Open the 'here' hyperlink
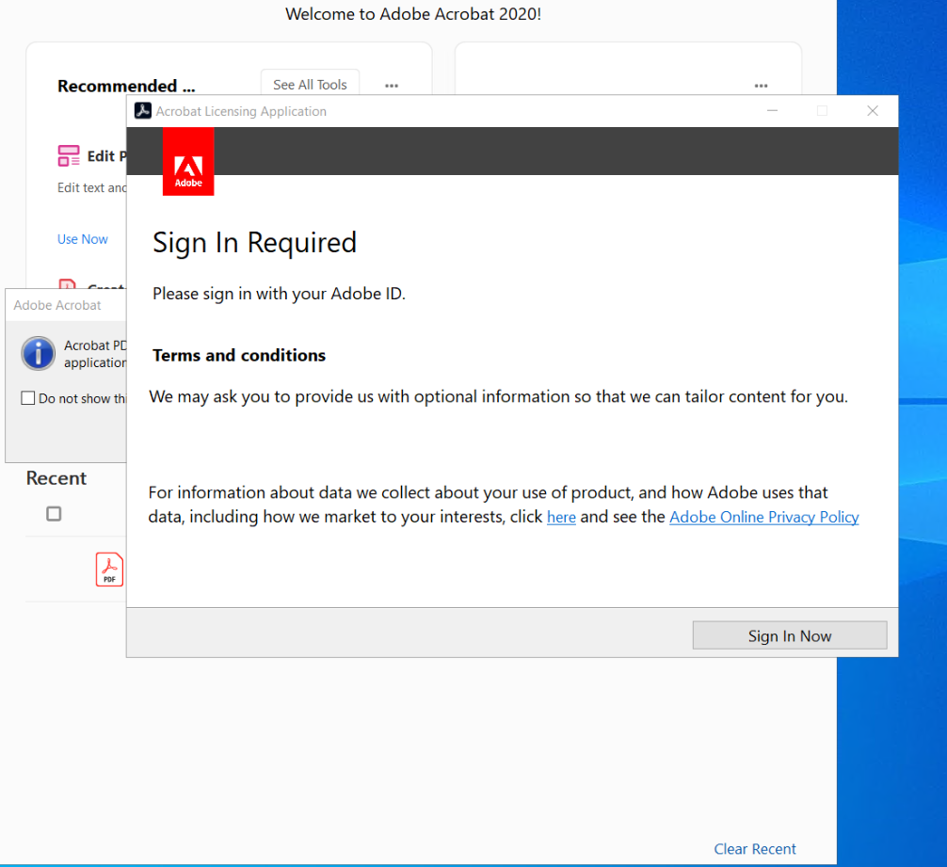Screen dimensions: 947x867 click(x=561, y=517)
